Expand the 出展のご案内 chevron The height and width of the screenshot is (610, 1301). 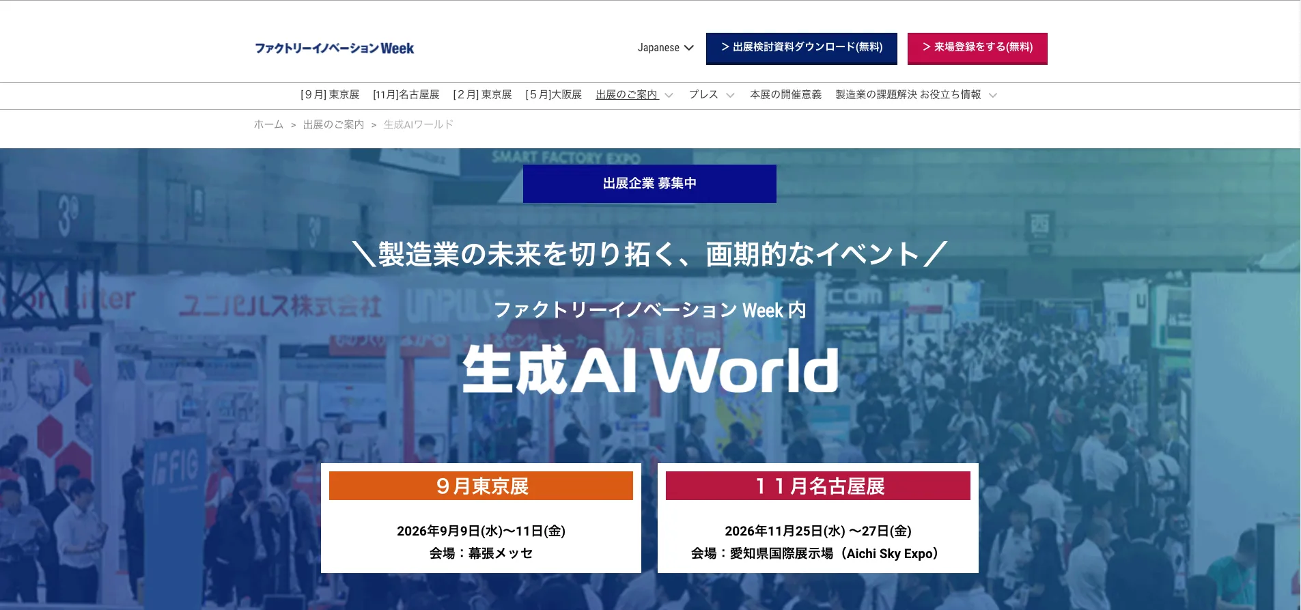click(669, 96)
